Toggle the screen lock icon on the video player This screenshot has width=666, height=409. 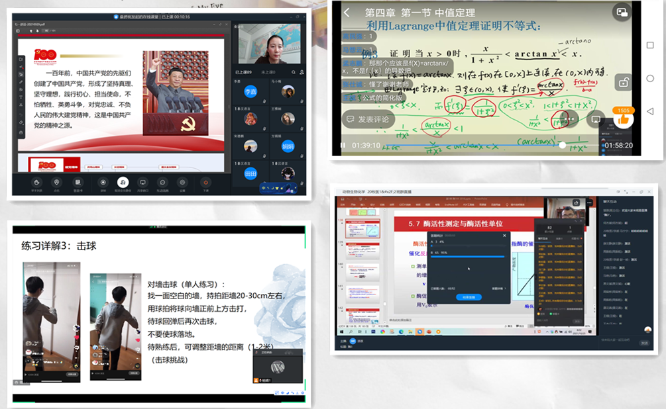tap(623, 82)
